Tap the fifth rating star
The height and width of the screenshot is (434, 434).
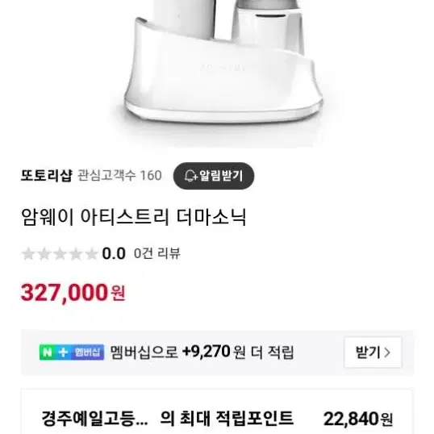click(91, 254)
